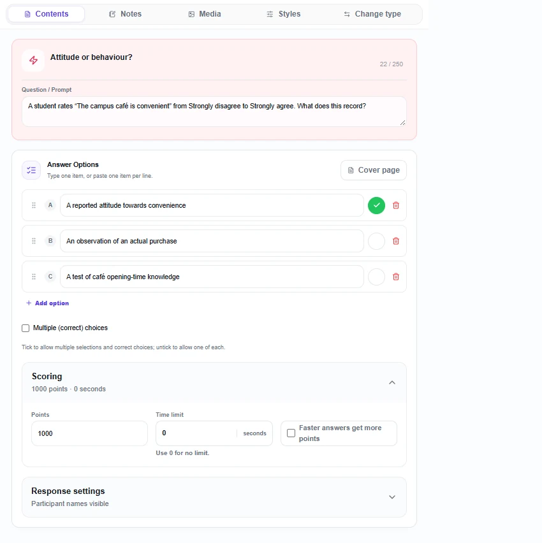Grab the drag handle for option A
Viewport: 542px width, 543px height.
(34, 205)
